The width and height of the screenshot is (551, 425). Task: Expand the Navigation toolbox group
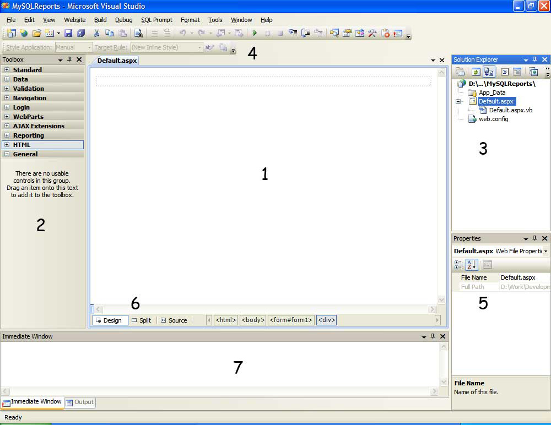[x=7, y=97]
